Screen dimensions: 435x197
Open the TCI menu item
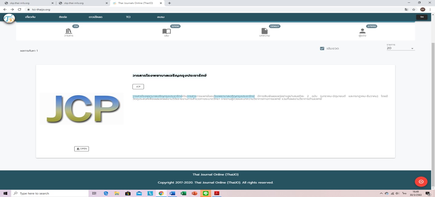click(x=128, y=17)
